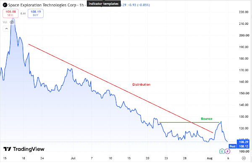This screenshot has width=252, height=163.
Task: Click the green E earnings marker
Action: 222,151
